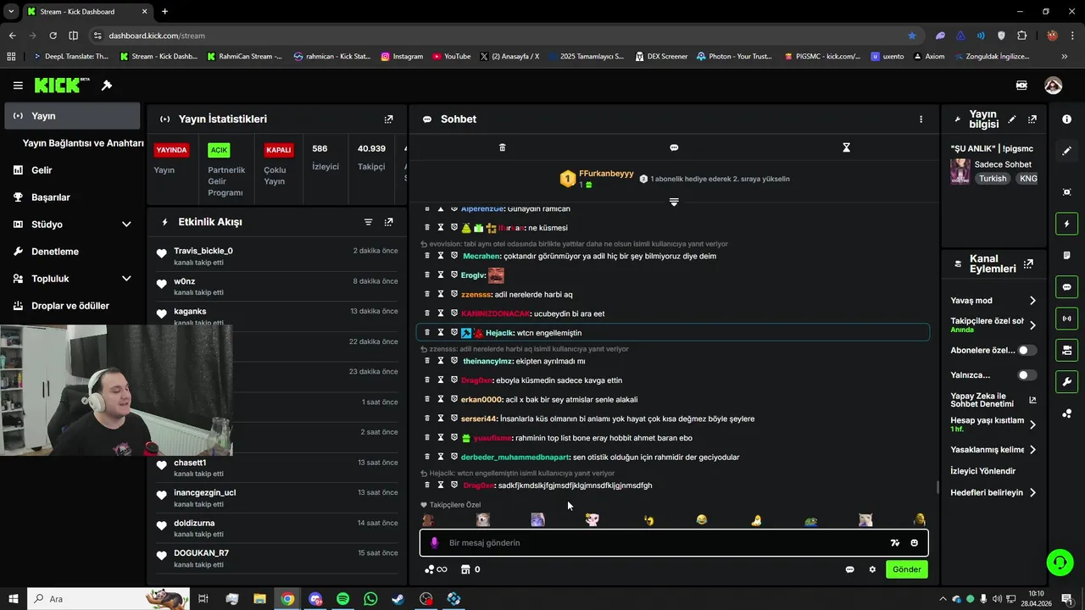Screen dimensions: 1085x610
Task: Click the wrench icon in right sidebar
Action: (x=1066, y=381)
